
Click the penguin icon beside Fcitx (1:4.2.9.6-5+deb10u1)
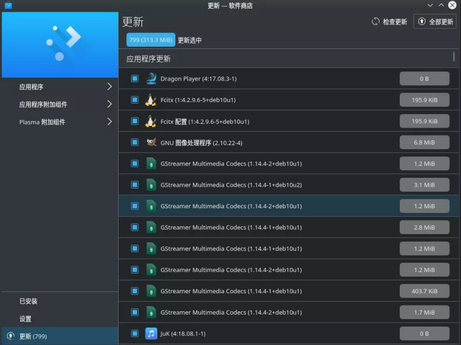151,100
